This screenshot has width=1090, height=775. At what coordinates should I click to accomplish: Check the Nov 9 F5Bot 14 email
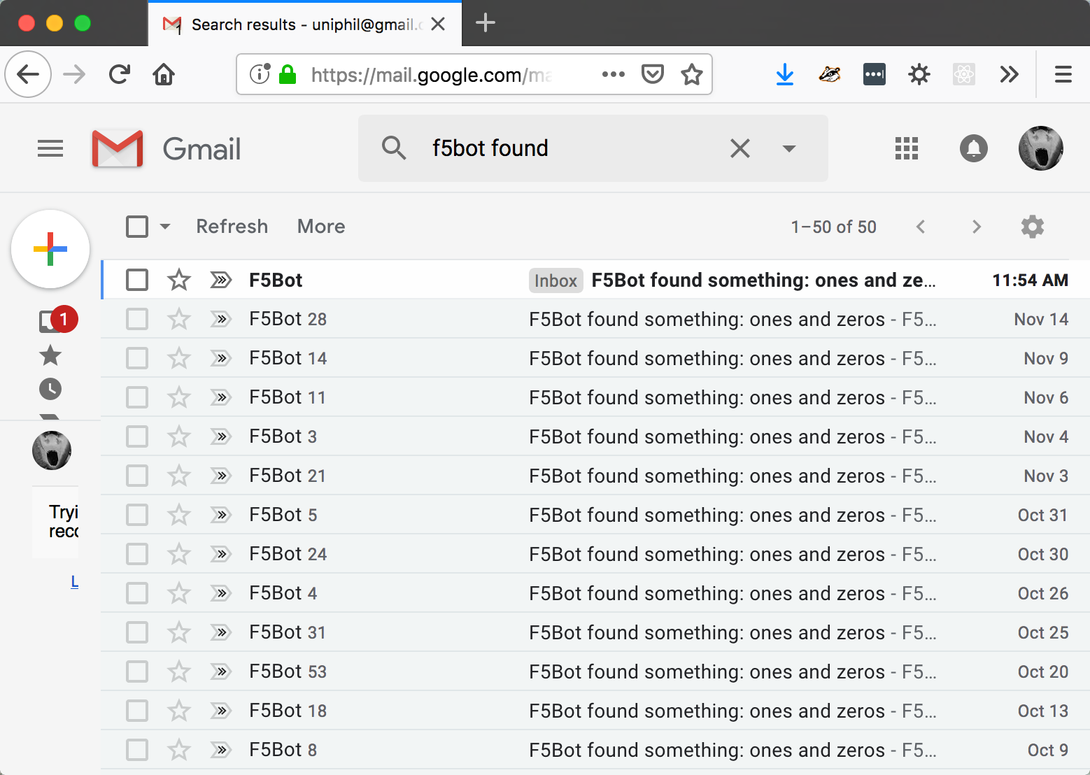coord(137,358)
